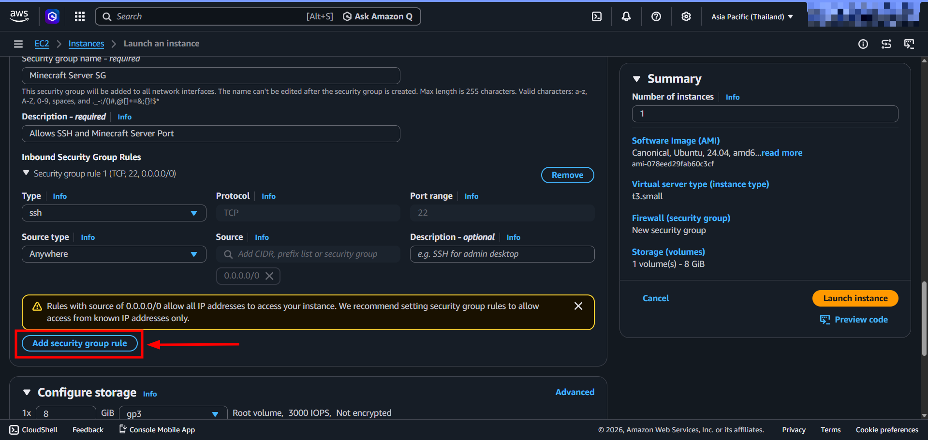This screenshot has height=440, width=928.
Task: Click the Preview code link
Action: 861,320
